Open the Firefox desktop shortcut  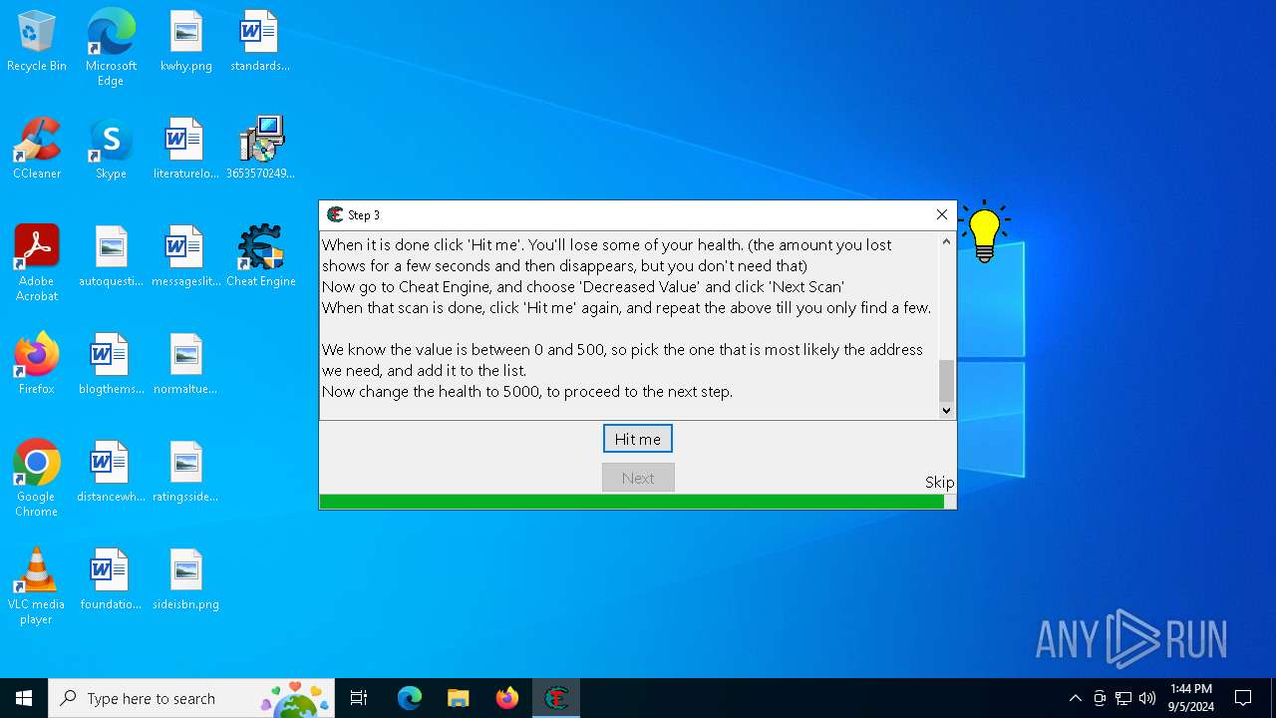point(37,364)
